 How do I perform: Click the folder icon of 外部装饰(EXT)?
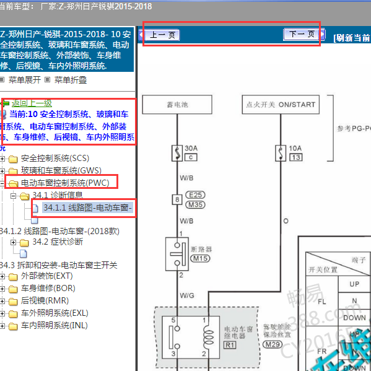13,277
